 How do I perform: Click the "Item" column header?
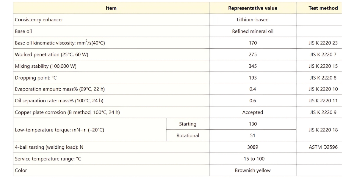point(111,8)
